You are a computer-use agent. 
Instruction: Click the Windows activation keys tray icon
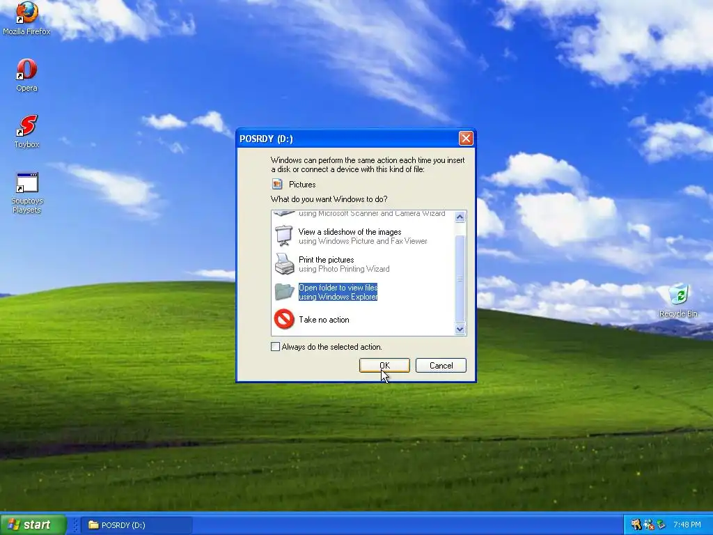coord(636,525)
